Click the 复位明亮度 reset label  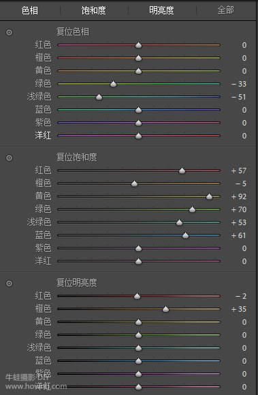tap(77, 282)
